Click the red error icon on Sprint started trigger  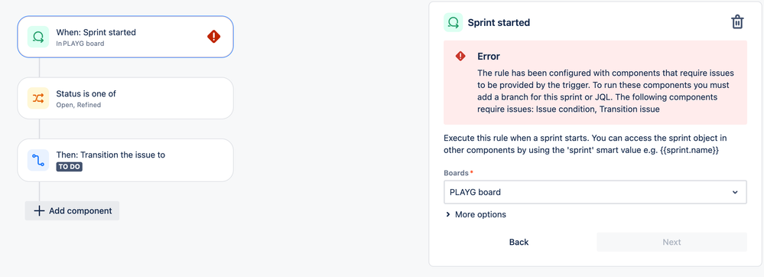click(214, 37)
